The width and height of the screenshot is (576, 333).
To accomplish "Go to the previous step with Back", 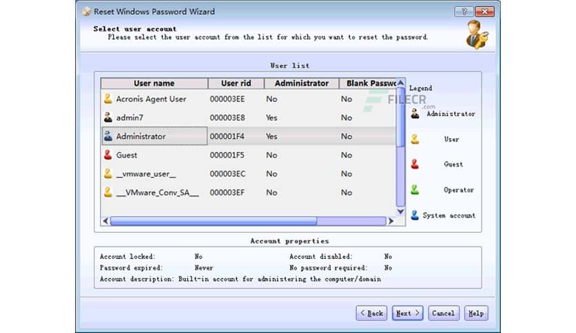I will pyautogui.click(x=371, y=313).
